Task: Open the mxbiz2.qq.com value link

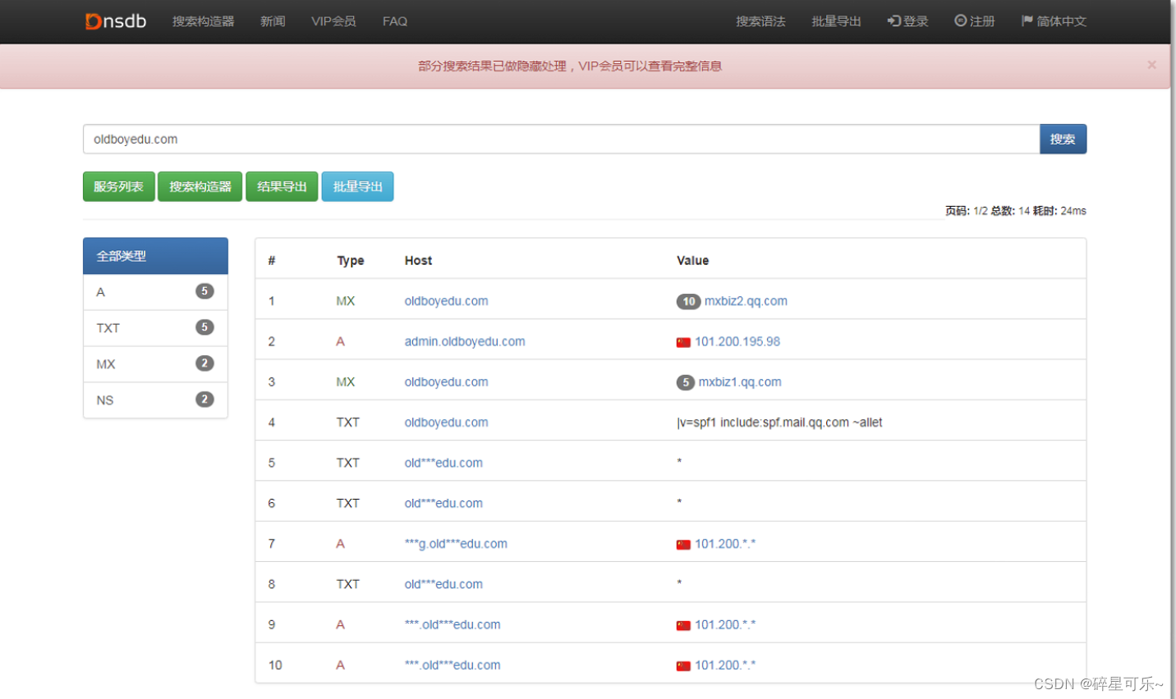Action: 746,301
